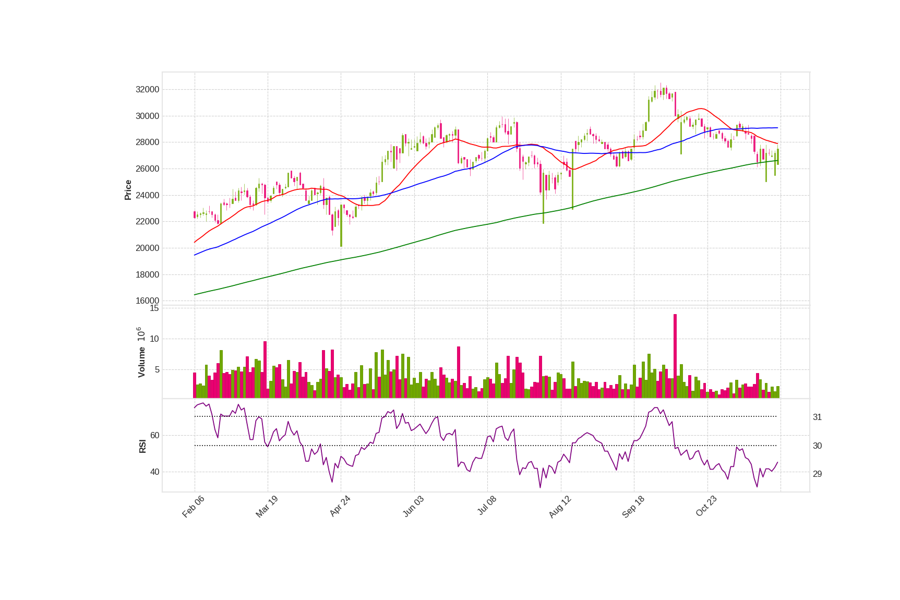
Task: Click the RSI axis title
Action: point(142,446)
